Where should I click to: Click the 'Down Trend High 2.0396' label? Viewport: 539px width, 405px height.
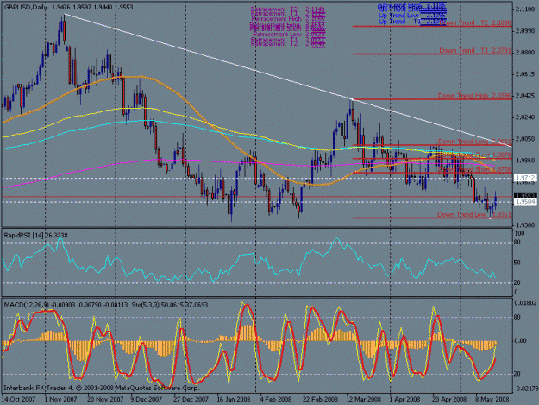pos(474,95)
